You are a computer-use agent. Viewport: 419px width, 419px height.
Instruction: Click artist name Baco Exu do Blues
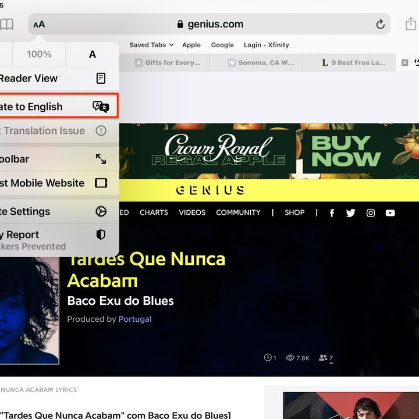tap(120, 301)
